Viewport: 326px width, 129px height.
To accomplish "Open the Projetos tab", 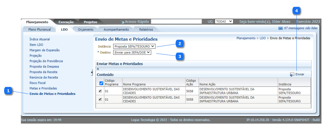I will point(90,22).
